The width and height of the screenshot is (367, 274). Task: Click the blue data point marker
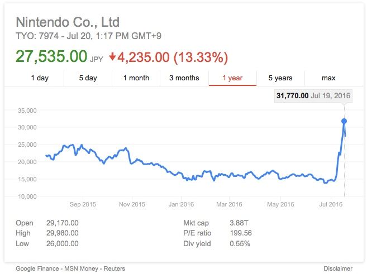(344, 121)
